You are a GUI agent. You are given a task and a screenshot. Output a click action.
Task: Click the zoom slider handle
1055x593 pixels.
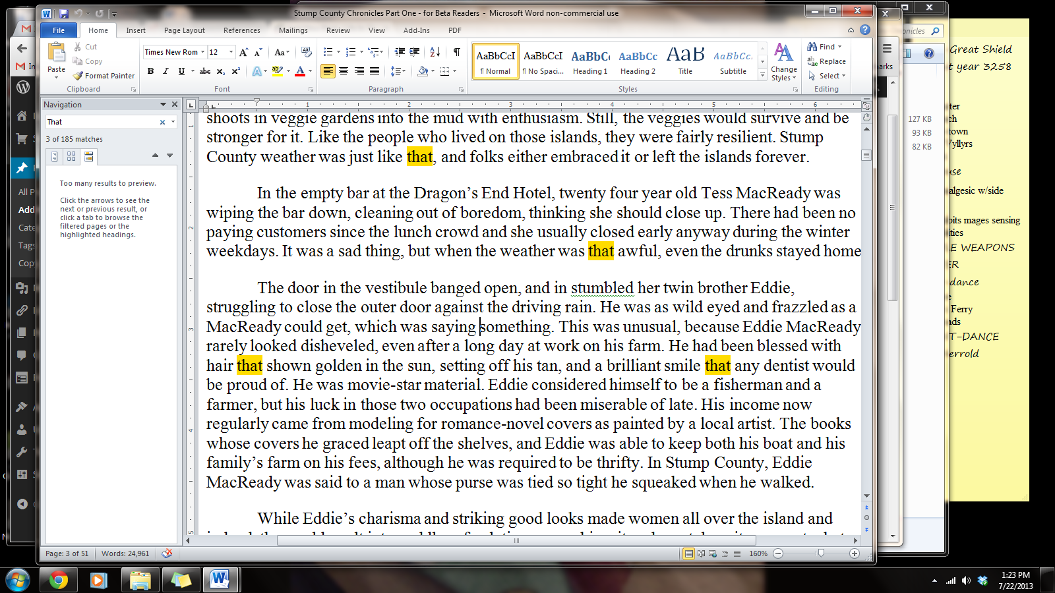[821, 553]
